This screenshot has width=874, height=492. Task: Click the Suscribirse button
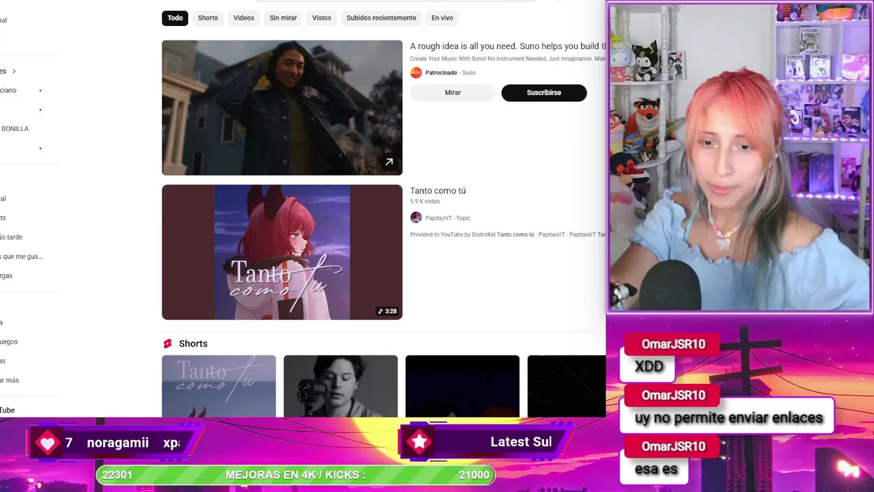[x=544, y=93]
